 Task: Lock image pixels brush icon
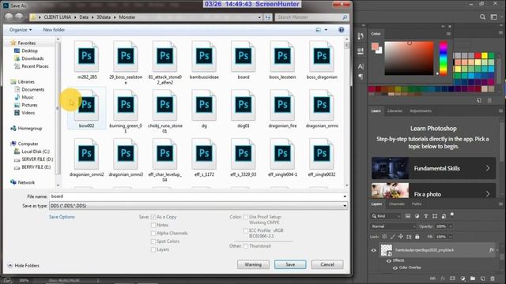point(392,237)
